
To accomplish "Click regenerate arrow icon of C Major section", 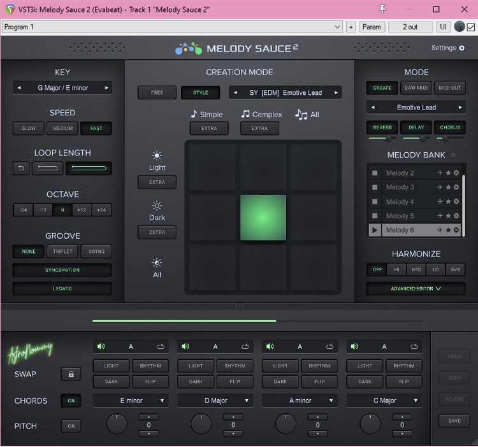I will 414,346.
